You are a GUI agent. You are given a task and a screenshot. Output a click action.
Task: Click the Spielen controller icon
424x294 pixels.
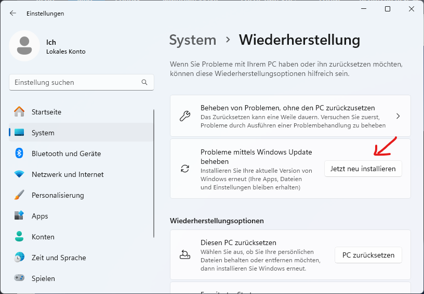point(19,278)
